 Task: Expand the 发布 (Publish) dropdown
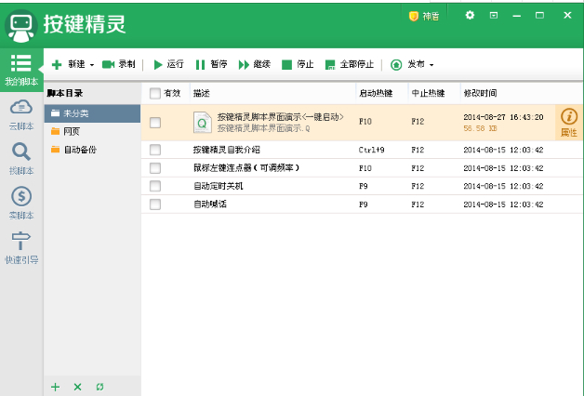tap(431, 65)
